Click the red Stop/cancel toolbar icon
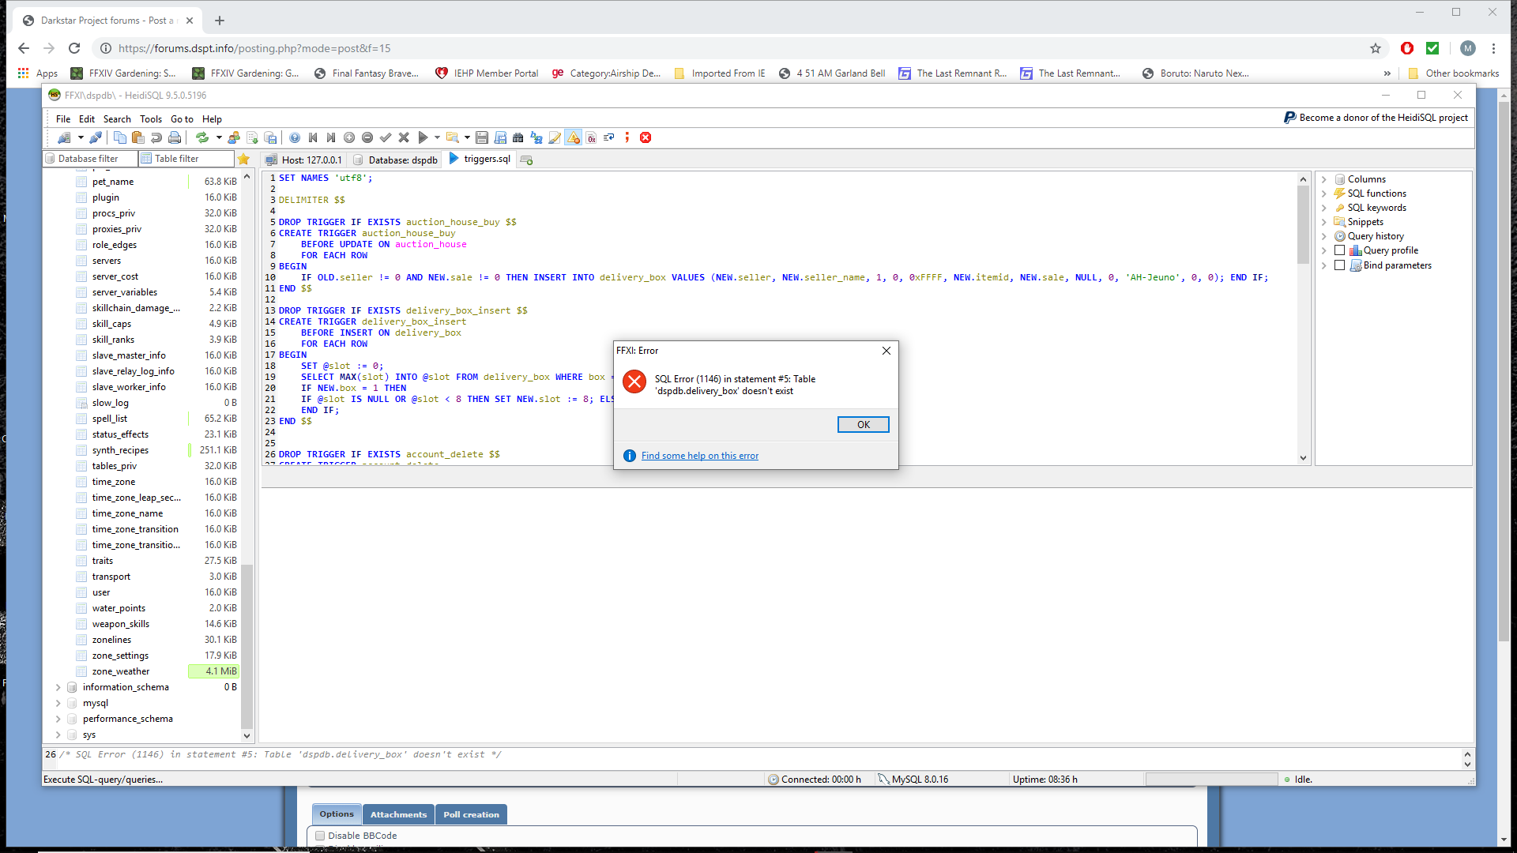 [x=646, y=137]
